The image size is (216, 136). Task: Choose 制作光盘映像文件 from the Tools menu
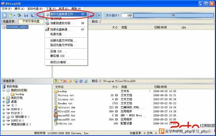(66, 14)
